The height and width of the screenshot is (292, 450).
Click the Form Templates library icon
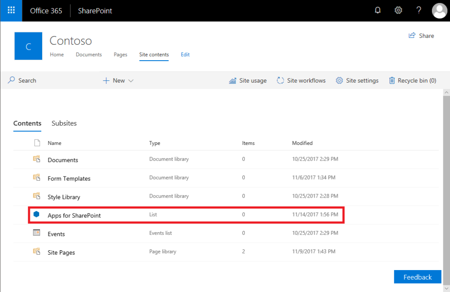pos(36,177)
